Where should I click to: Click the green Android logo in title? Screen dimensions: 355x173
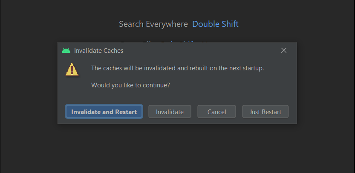[66, 50]
